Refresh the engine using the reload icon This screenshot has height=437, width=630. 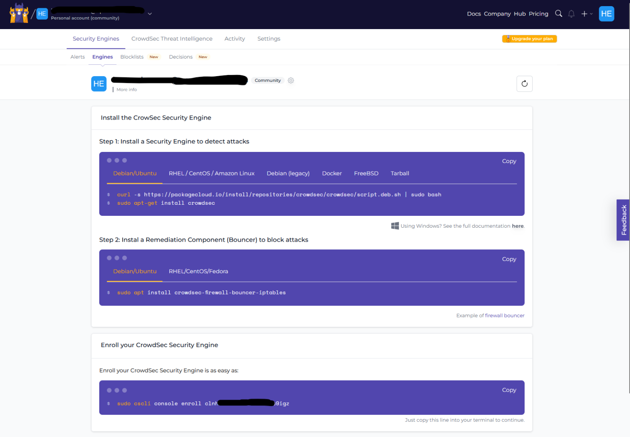[525, 84]
